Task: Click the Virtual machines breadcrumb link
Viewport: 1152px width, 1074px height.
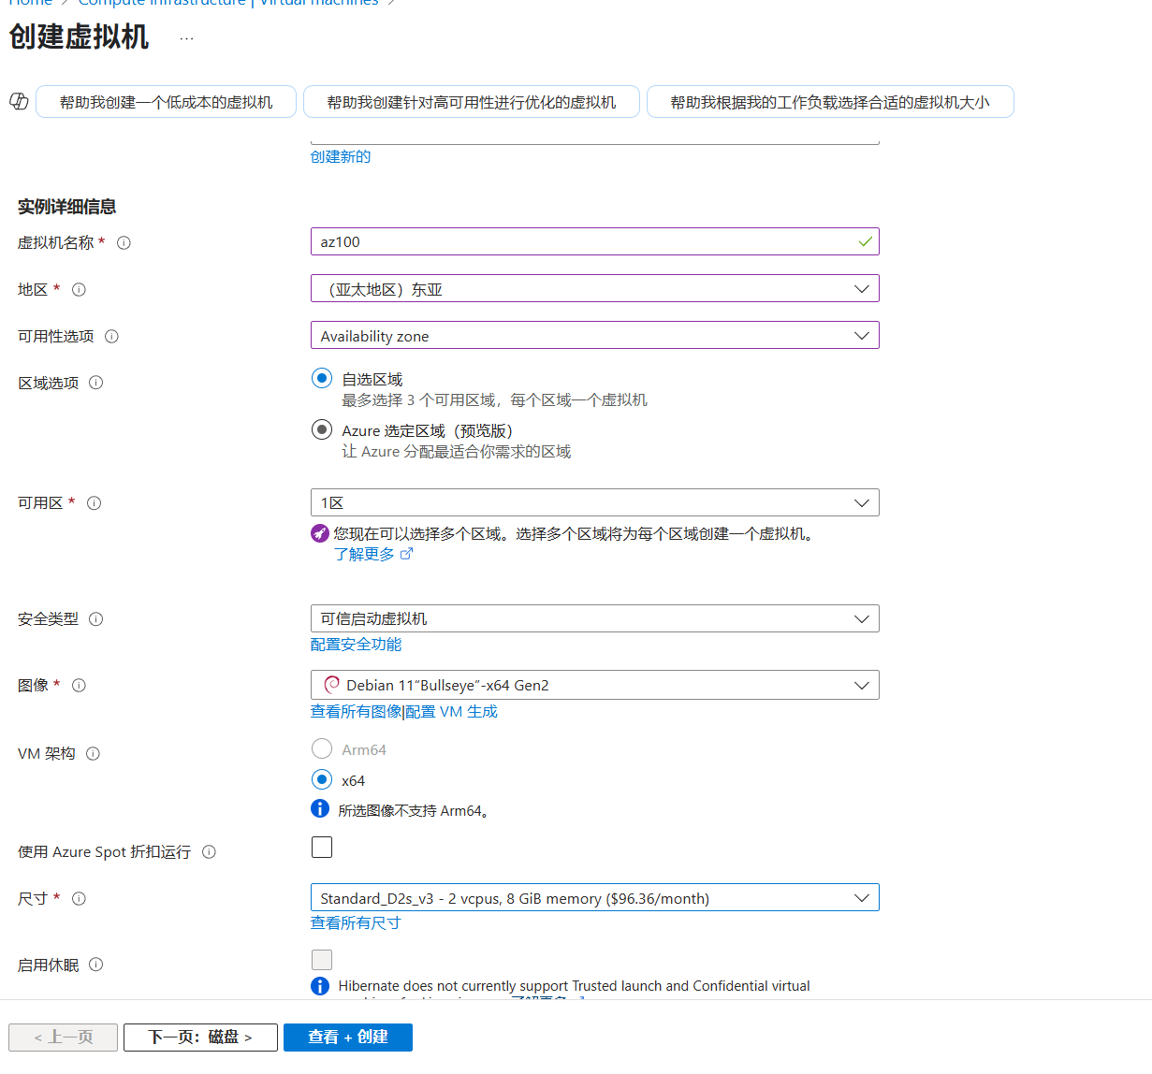Action: tap(319, 3)
